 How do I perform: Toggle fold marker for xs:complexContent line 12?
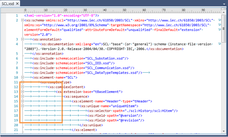click(22, 87)
